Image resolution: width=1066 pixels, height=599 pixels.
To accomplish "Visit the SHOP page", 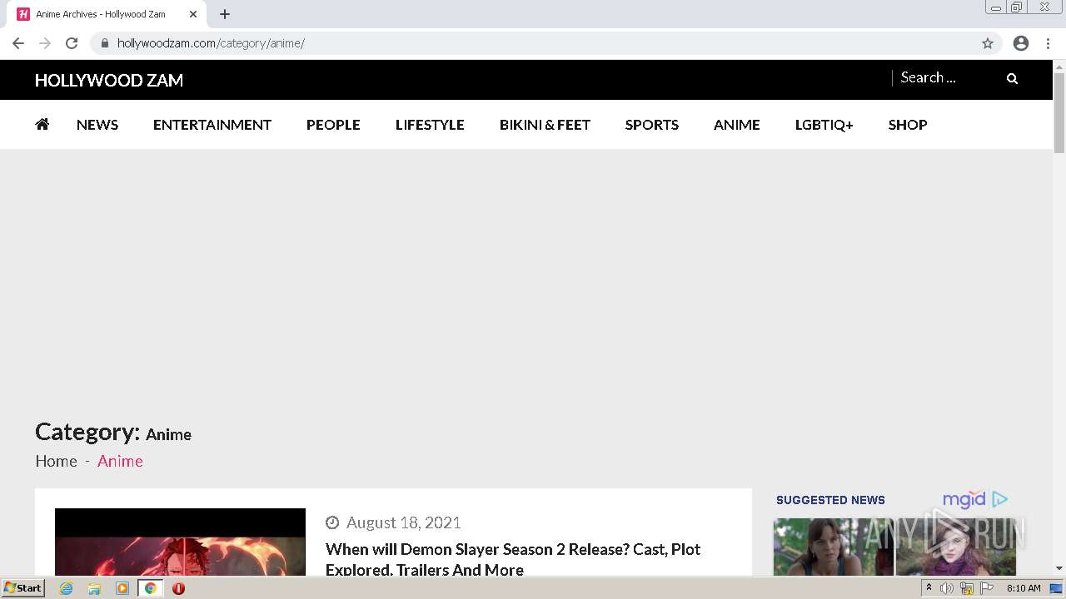I will [908, 125].
